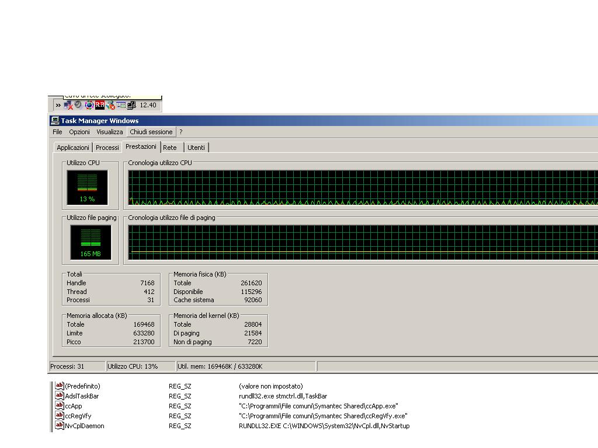Click the ccRegVfy.exe path data cell

click(323, 416)
